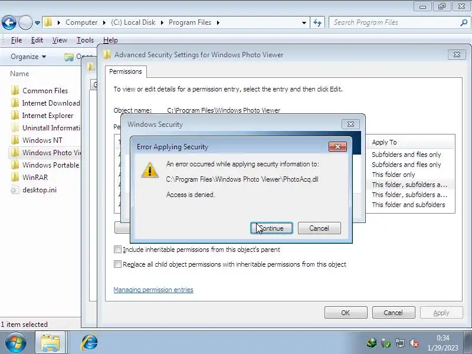Click the Windows Explorer taskbar icon

50,343
